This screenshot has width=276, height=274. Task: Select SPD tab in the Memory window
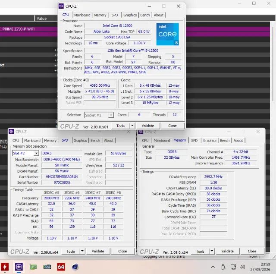194,141
